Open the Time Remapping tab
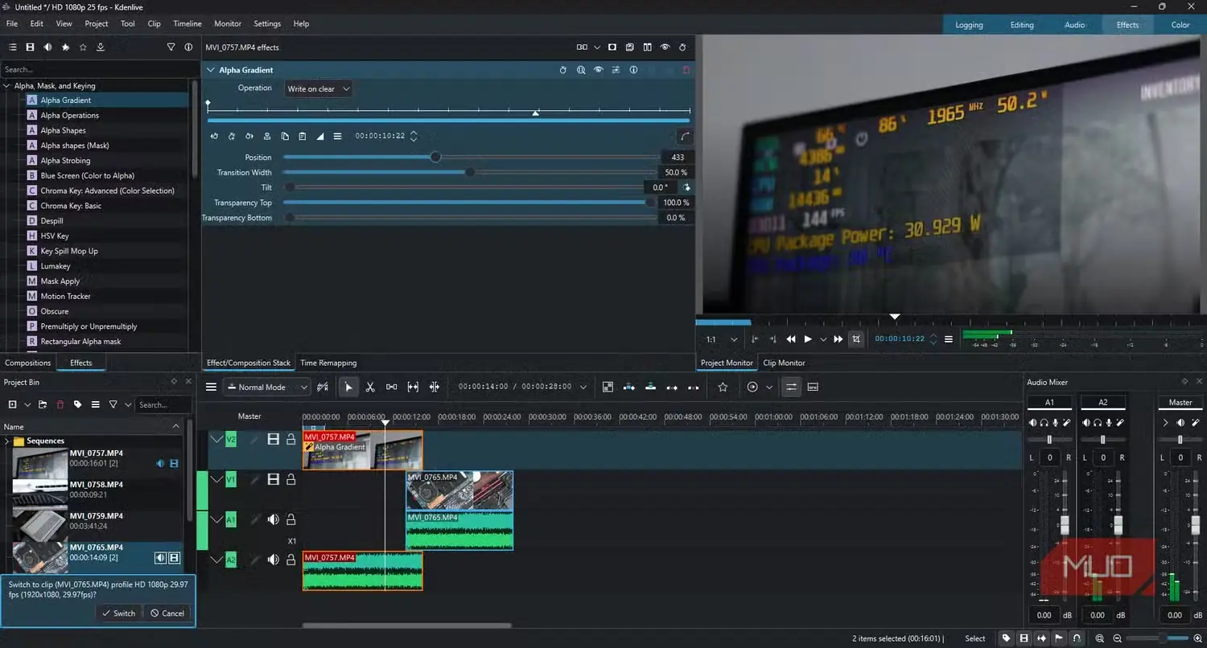 (328, 363)
